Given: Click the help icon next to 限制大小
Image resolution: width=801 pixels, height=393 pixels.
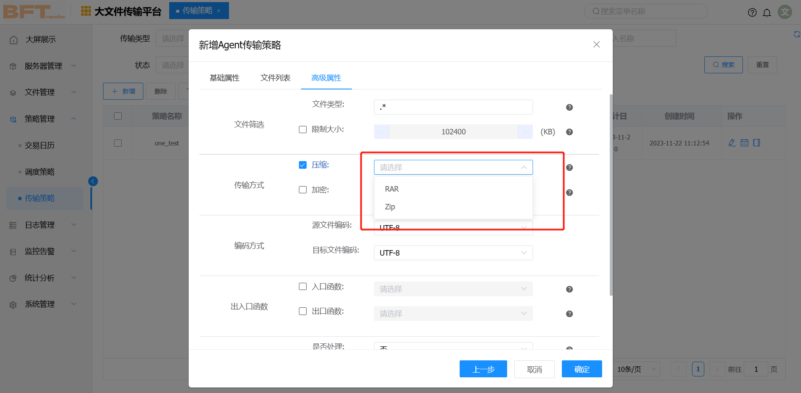Looking at the screenshot, I should [569, 132].
